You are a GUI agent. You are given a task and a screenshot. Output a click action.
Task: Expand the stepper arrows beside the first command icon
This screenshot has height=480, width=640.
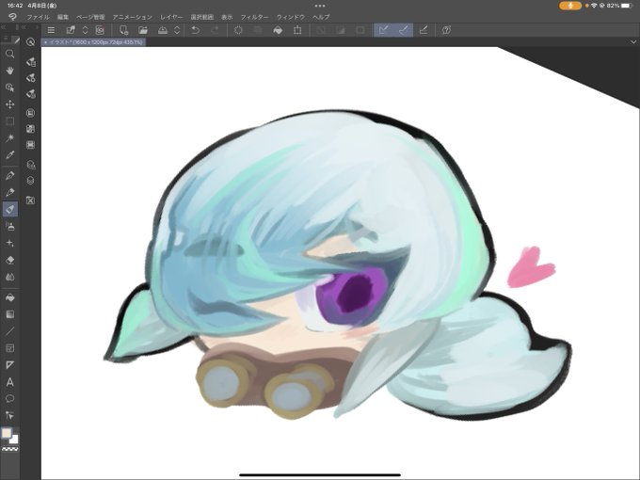point(86,30)
